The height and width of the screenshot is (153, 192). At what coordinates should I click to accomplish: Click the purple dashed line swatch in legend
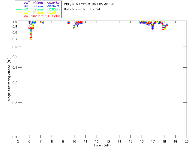[x=19, y=3]
